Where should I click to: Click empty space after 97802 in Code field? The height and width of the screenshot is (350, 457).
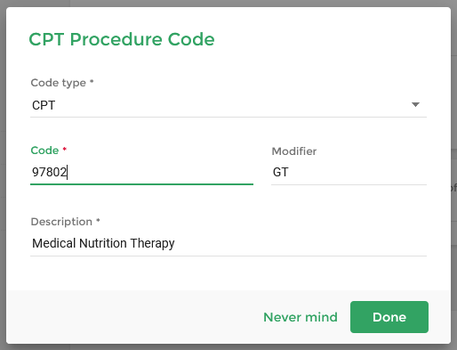click(x=160, y=172)
